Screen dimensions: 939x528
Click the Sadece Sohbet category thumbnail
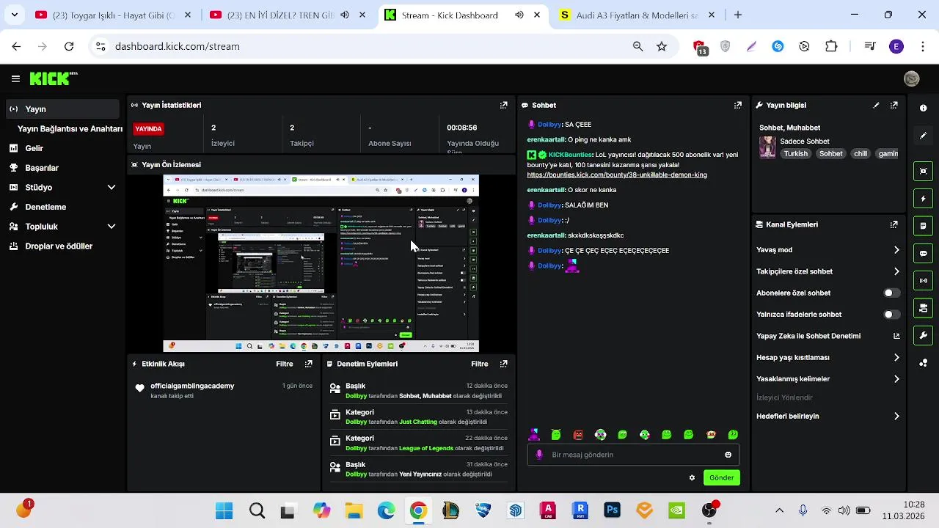click(767, 147)
